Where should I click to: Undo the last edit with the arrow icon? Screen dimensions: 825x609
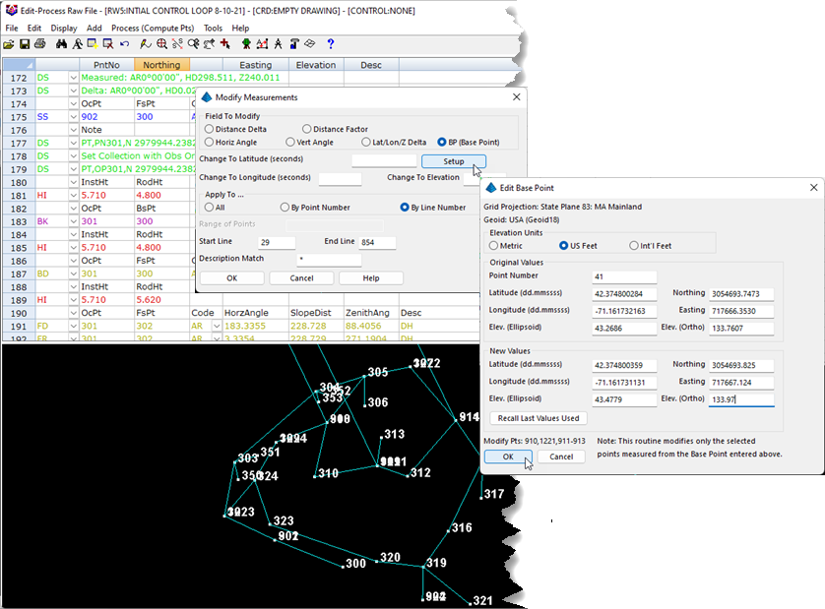click(x=123, y=44)
